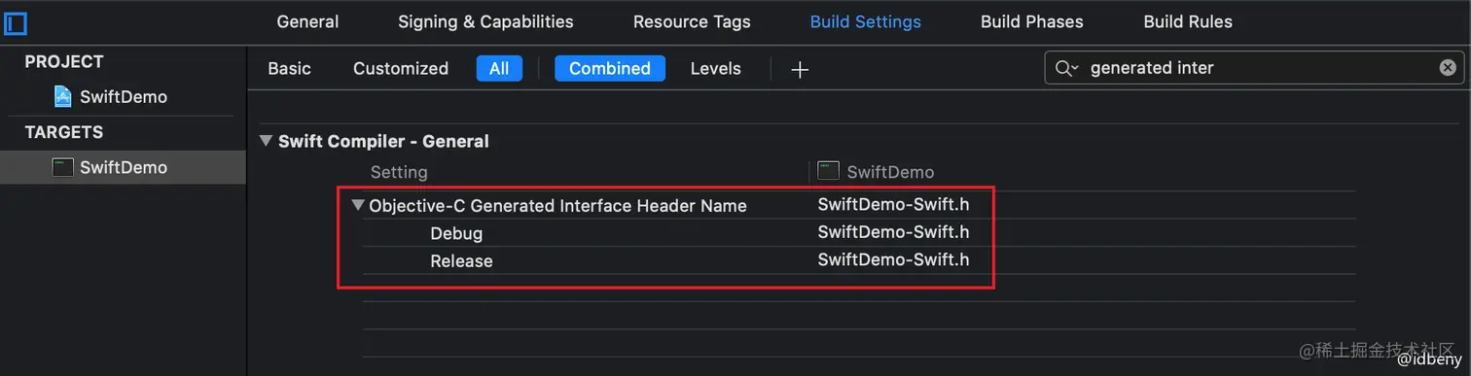The image size is (1471, 376).
Task: Clear the search field with x icon
Action: (x=1448, y=67)
